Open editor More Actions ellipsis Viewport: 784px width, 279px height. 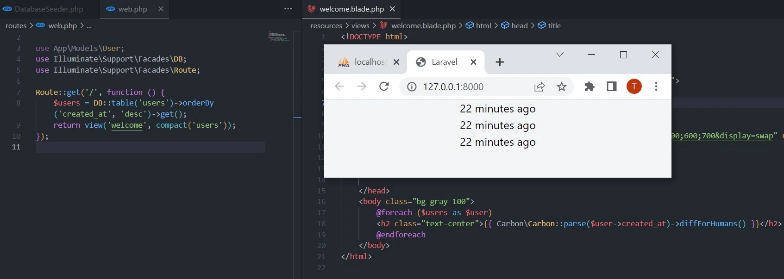click(288, 9)
